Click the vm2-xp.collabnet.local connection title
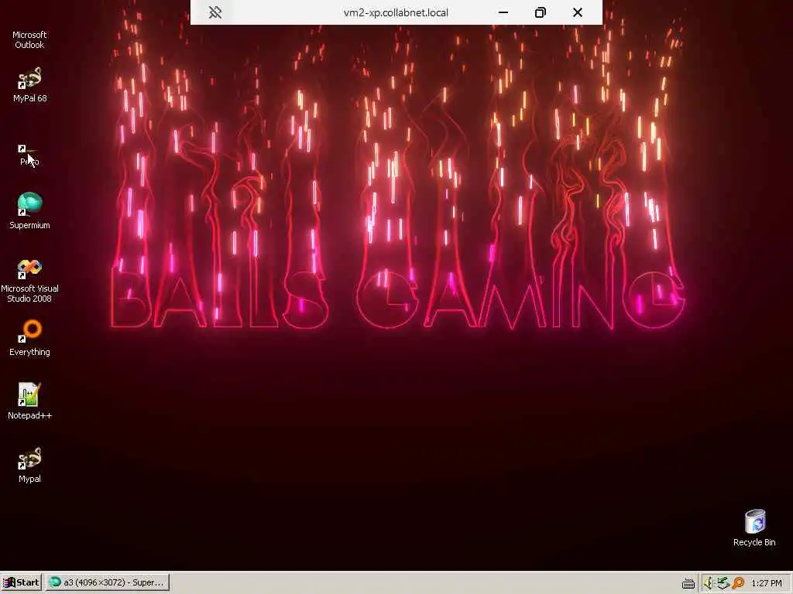 [x=396, y=12]
